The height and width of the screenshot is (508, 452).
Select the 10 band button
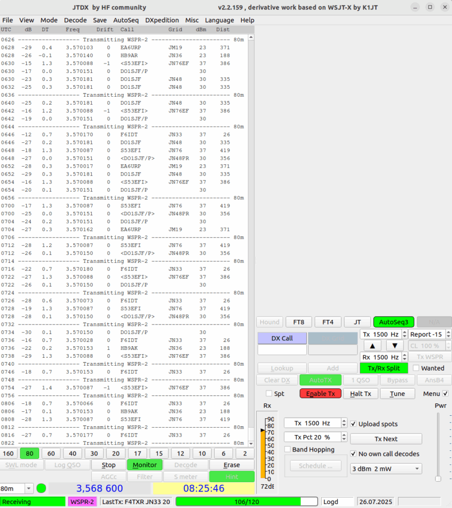pos(202,453)
